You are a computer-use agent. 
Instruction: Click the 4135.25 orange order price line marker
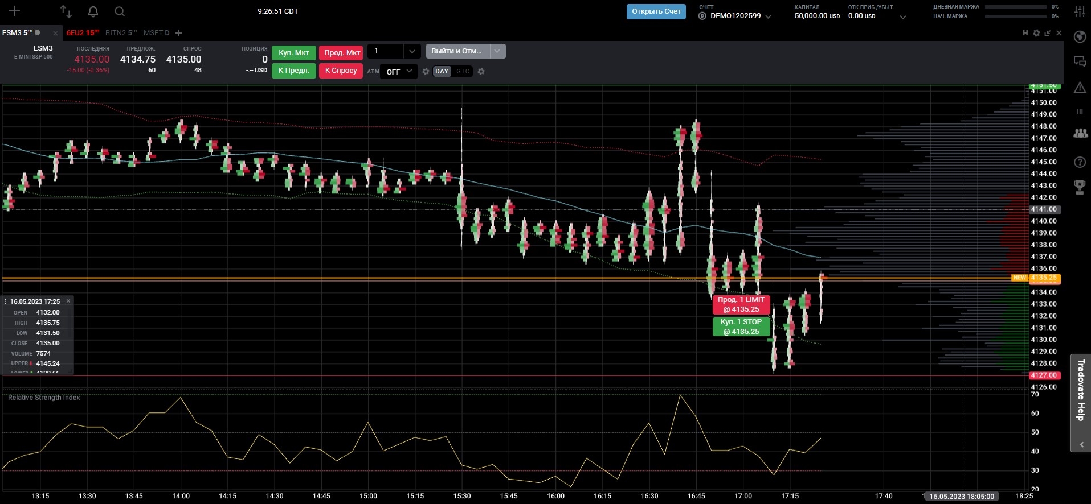[x=1043, y=278]
